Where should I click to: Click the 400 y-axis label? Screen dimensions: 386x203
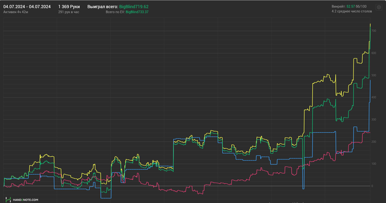(374, 97)
